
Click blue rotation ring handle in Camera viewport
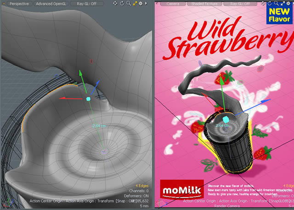[200, 64]
